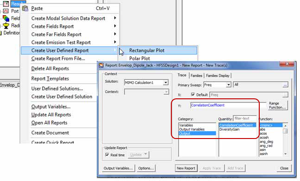Open User Defined Solutions menu item
The width and height of the screenshot is (300, 181).
click(x=57, y=89)
